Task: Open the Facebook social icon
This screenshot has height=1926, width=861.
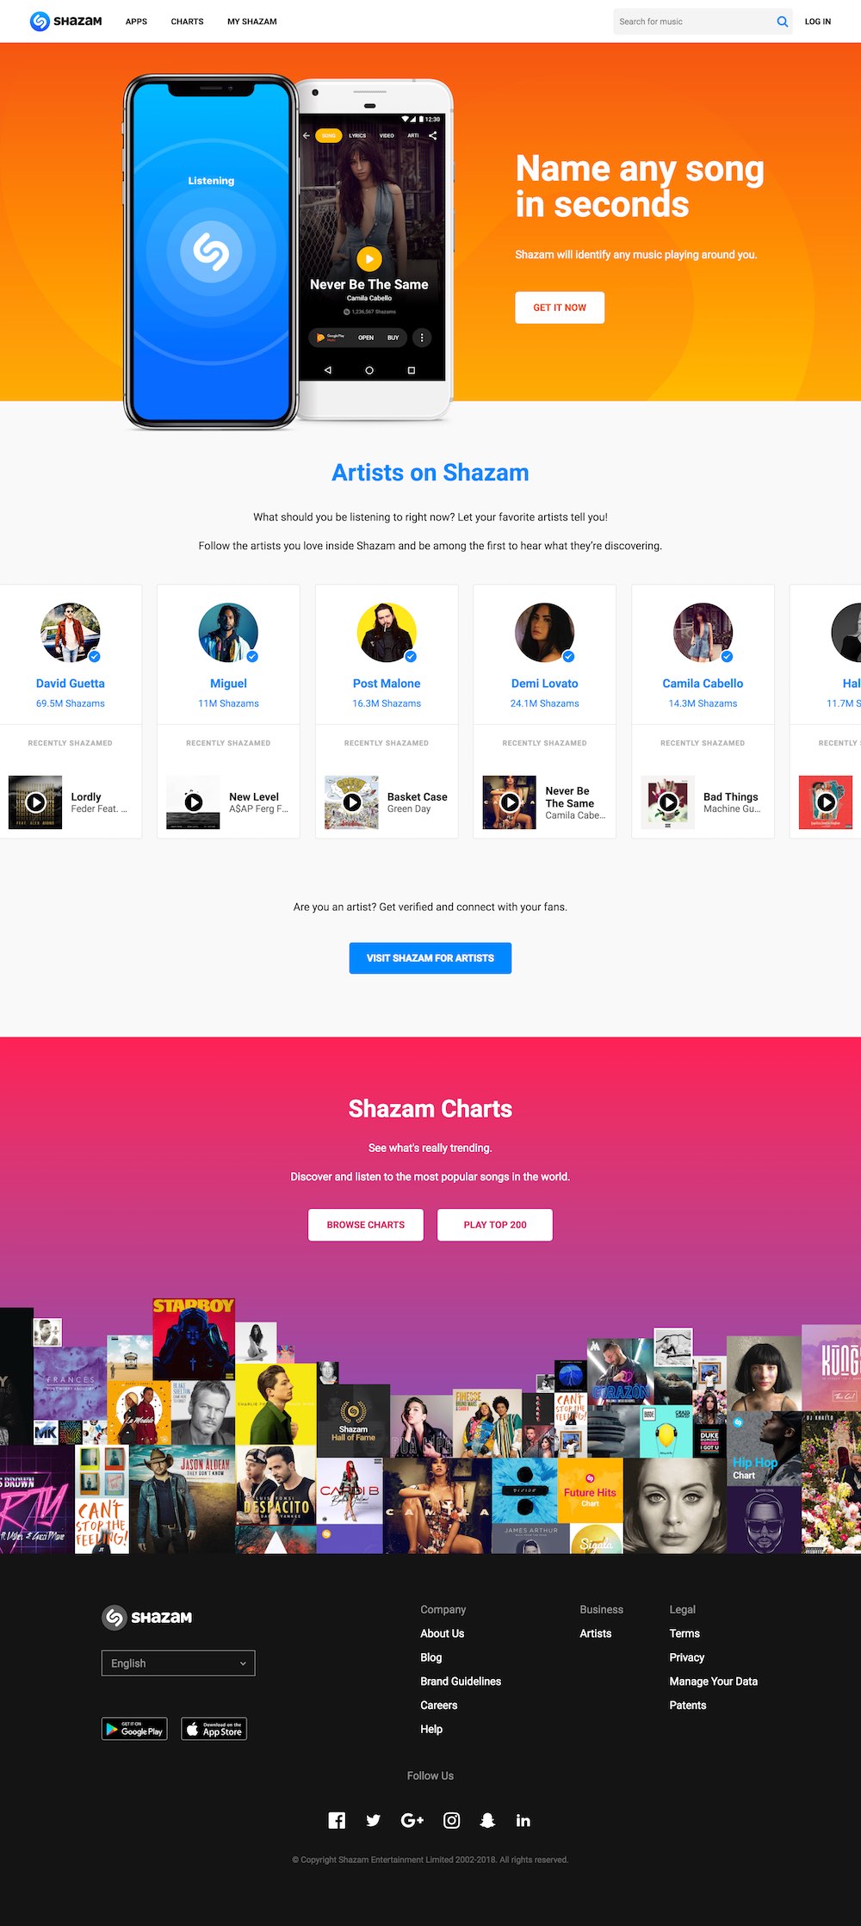Action: coord(337,1820)
